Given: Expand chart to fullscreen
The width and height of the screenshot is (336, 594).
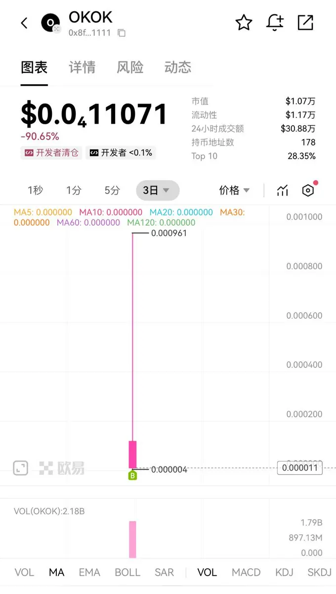Looking at the screenshot, I should tap(20, 468).
